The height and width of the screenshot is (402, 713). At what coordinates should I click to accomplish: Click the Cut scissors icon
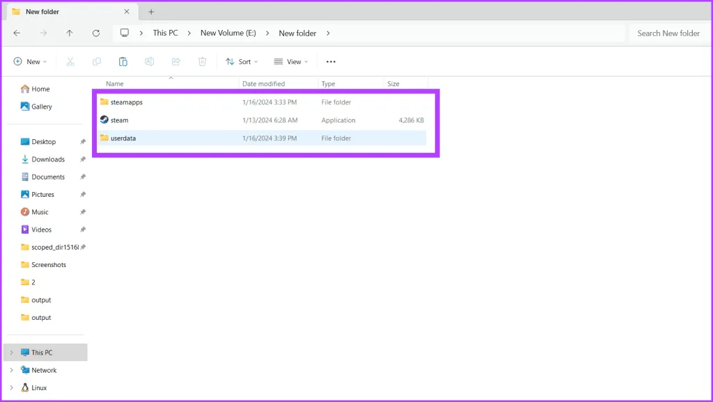coord(70,61)
